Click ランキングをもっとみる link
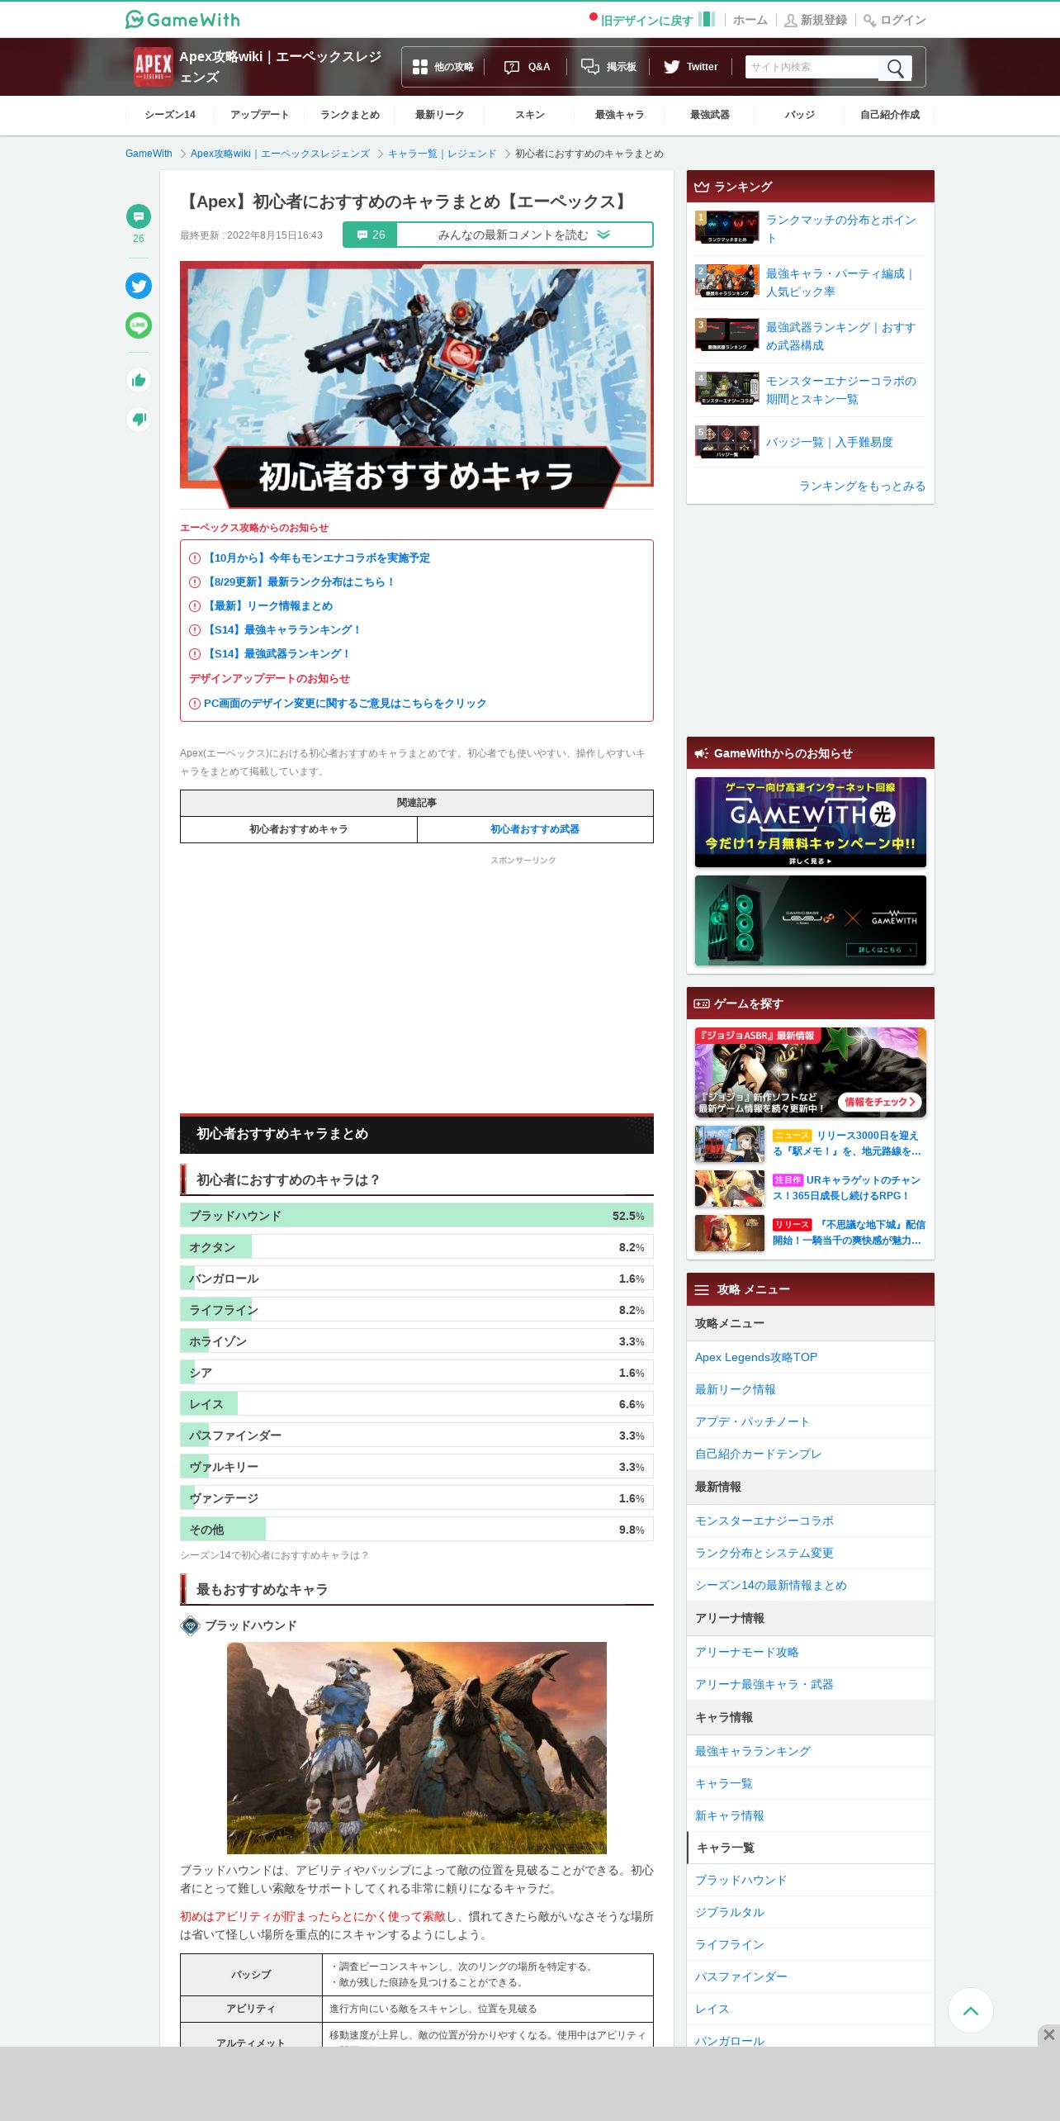 [862, 486]
